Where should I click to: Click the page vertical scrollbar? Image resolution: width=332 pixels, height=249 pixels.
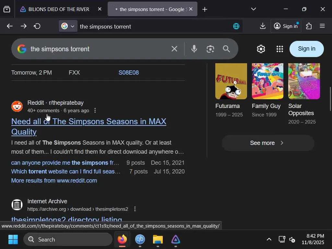click(x=330, y=99)
